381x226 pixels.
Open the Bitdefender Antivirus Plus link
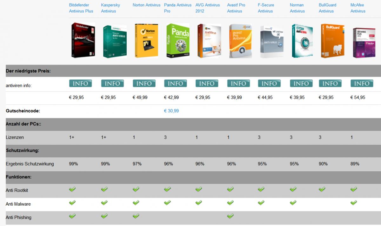point(81,8)
